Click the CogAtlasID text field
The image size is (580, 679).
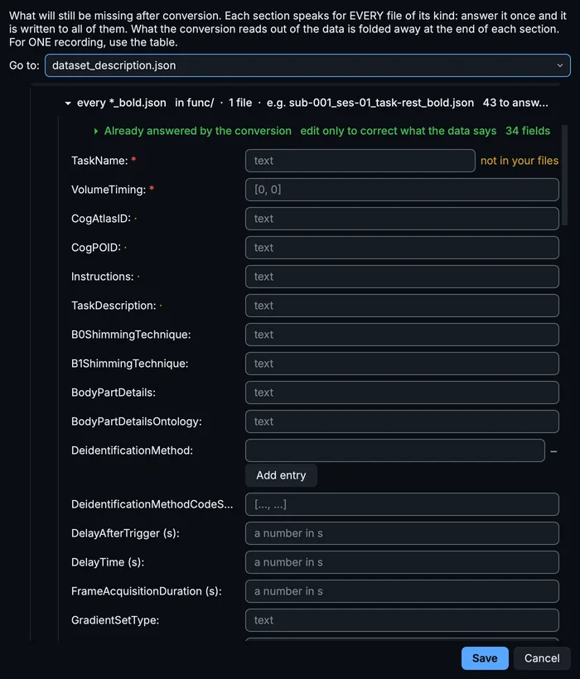(402, 219)
